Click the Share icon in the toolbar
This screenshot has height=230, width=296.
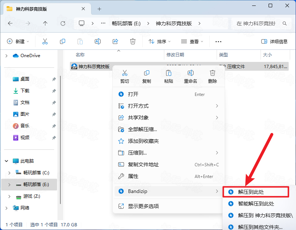coord(115,41)
